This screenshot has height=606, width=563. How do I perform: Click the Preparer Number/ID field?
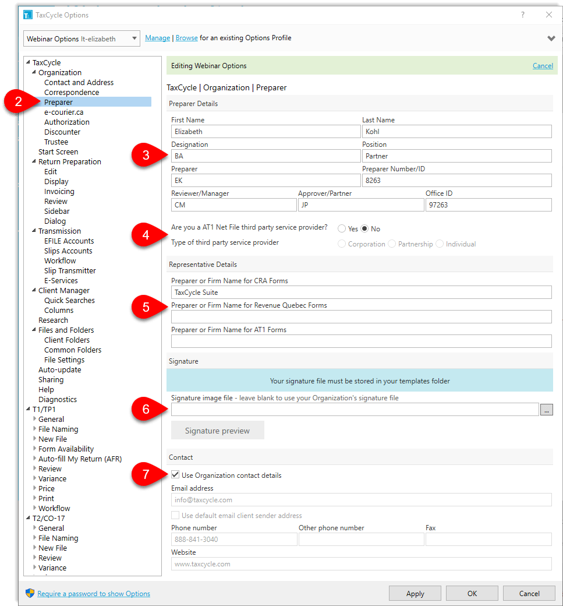pyautogui.click(x=457, y=180)
